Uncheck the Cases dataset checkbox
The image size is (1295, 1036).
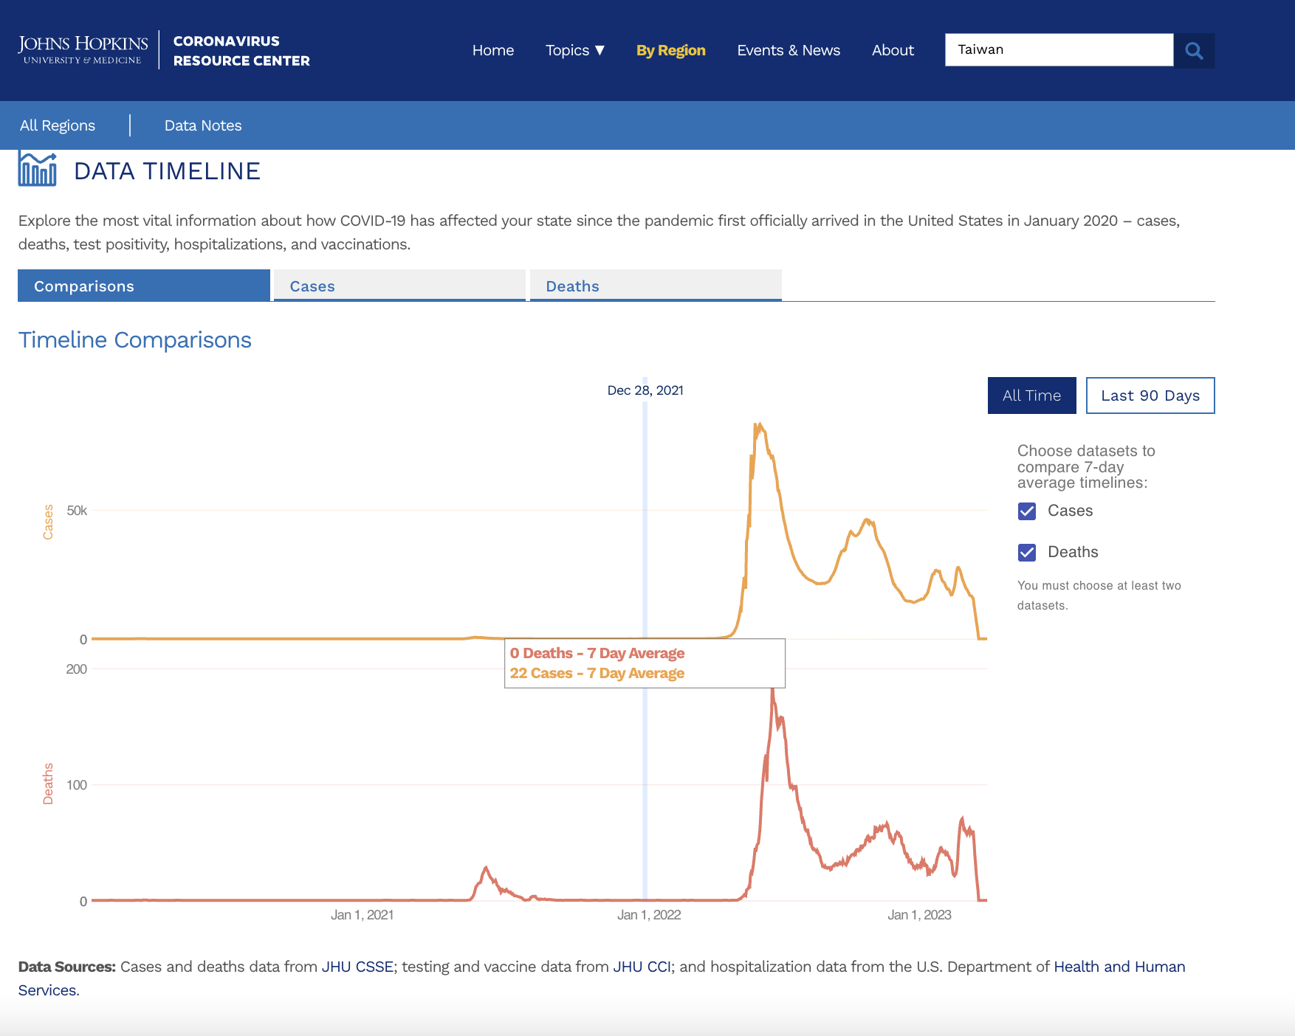point(1027,511)
